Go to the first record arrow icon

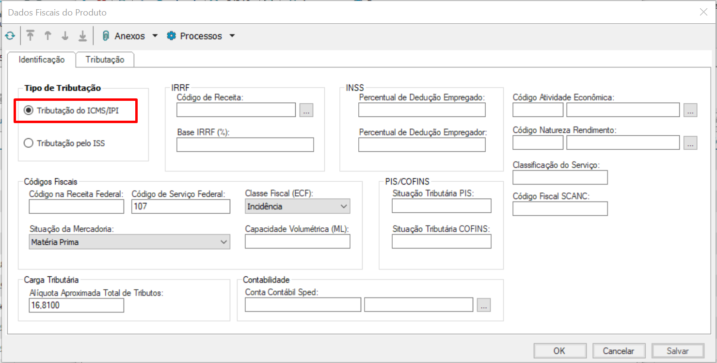31,36
